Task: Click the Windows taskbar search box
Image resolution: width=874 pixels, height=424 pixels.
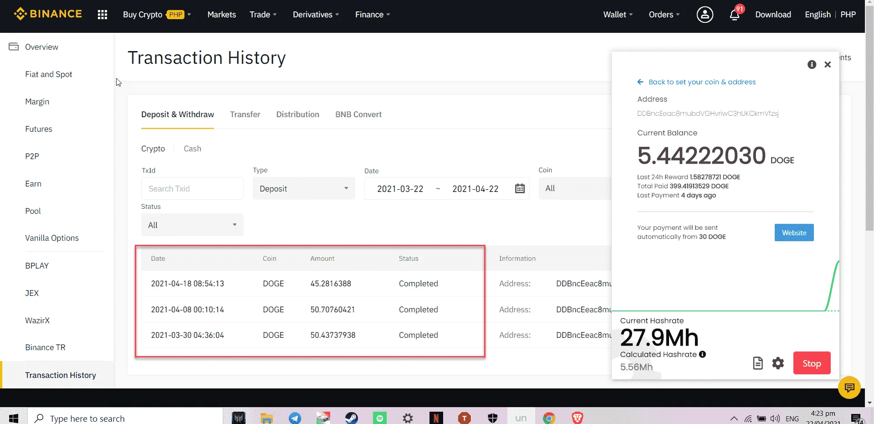Action: point(125,418)
